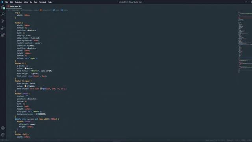The width and height of the screenshot is (252, 142).
Task: Select the index.html editor tab
Action: [14, 6]
